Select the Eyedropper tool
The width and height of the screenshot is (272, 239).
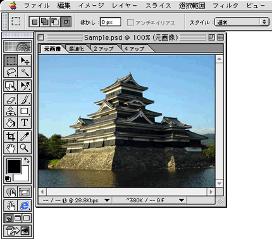[x=25, y=136]
